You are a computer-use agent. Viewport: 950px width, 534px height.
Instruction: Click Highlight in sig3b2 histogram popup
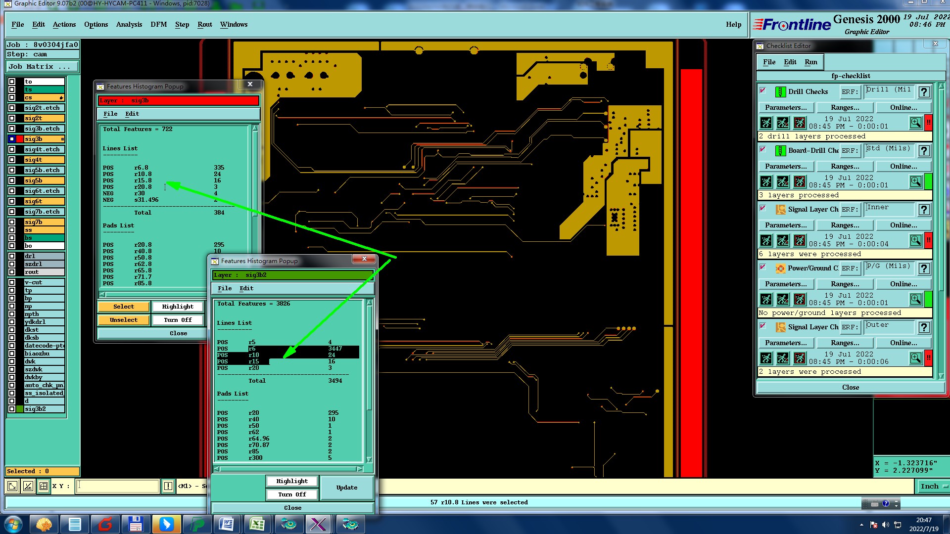[x=292, y=481]
